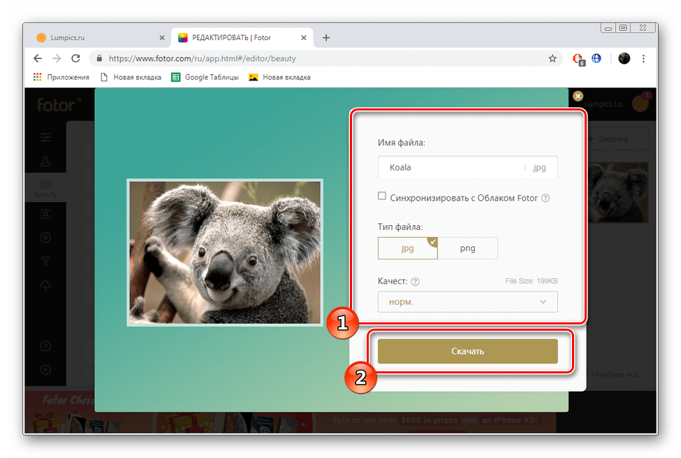The width and height of the screenshot is (681, 458).
Task: Click the Koala file name field
Action: click(467, 167)
